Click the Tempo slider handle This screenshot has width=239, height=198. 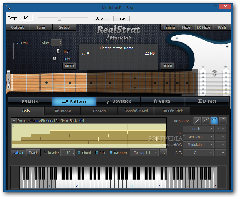tap(59, 18)
